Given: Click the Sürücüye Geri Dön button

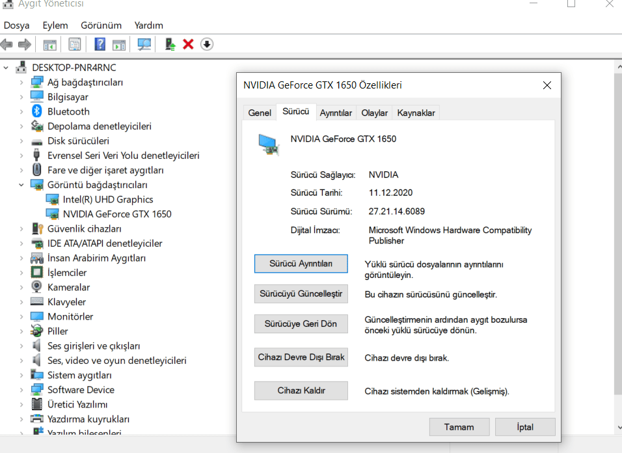Looking at the screenshot, I should click(301, 323).
